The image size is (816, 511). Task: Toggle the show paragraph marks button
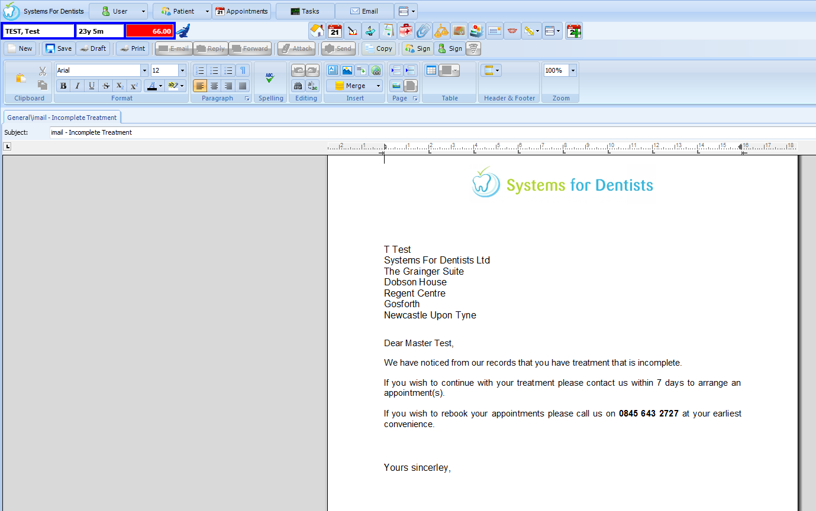tap(243, 70)
